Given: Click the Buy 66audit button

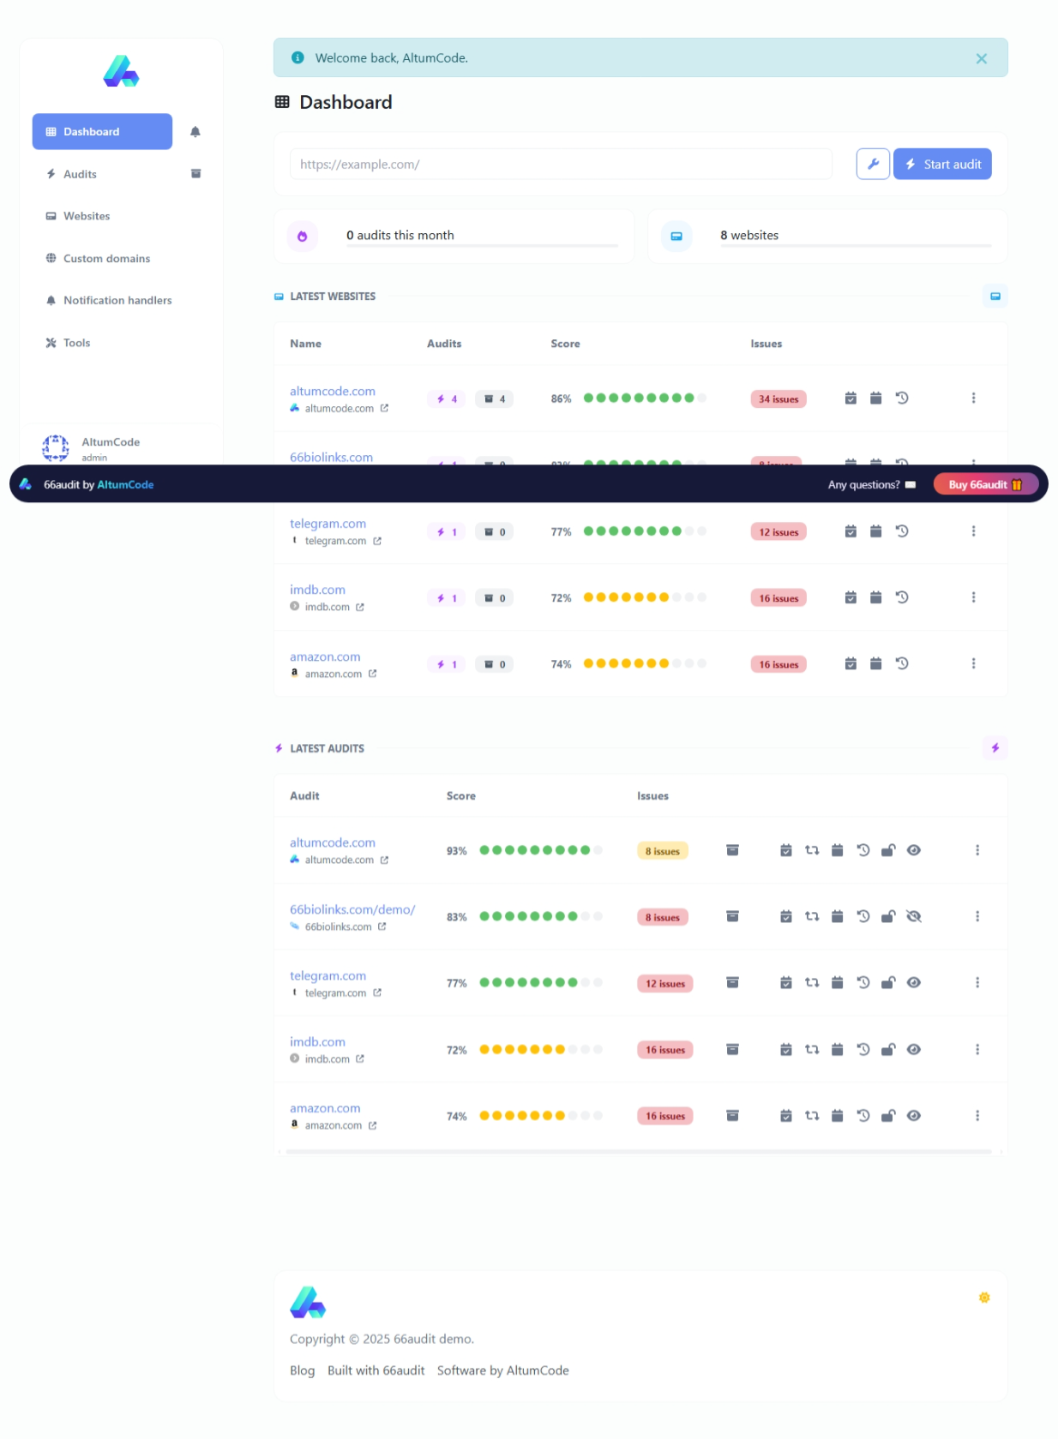Looking at the screenshot, I should 984,485.
